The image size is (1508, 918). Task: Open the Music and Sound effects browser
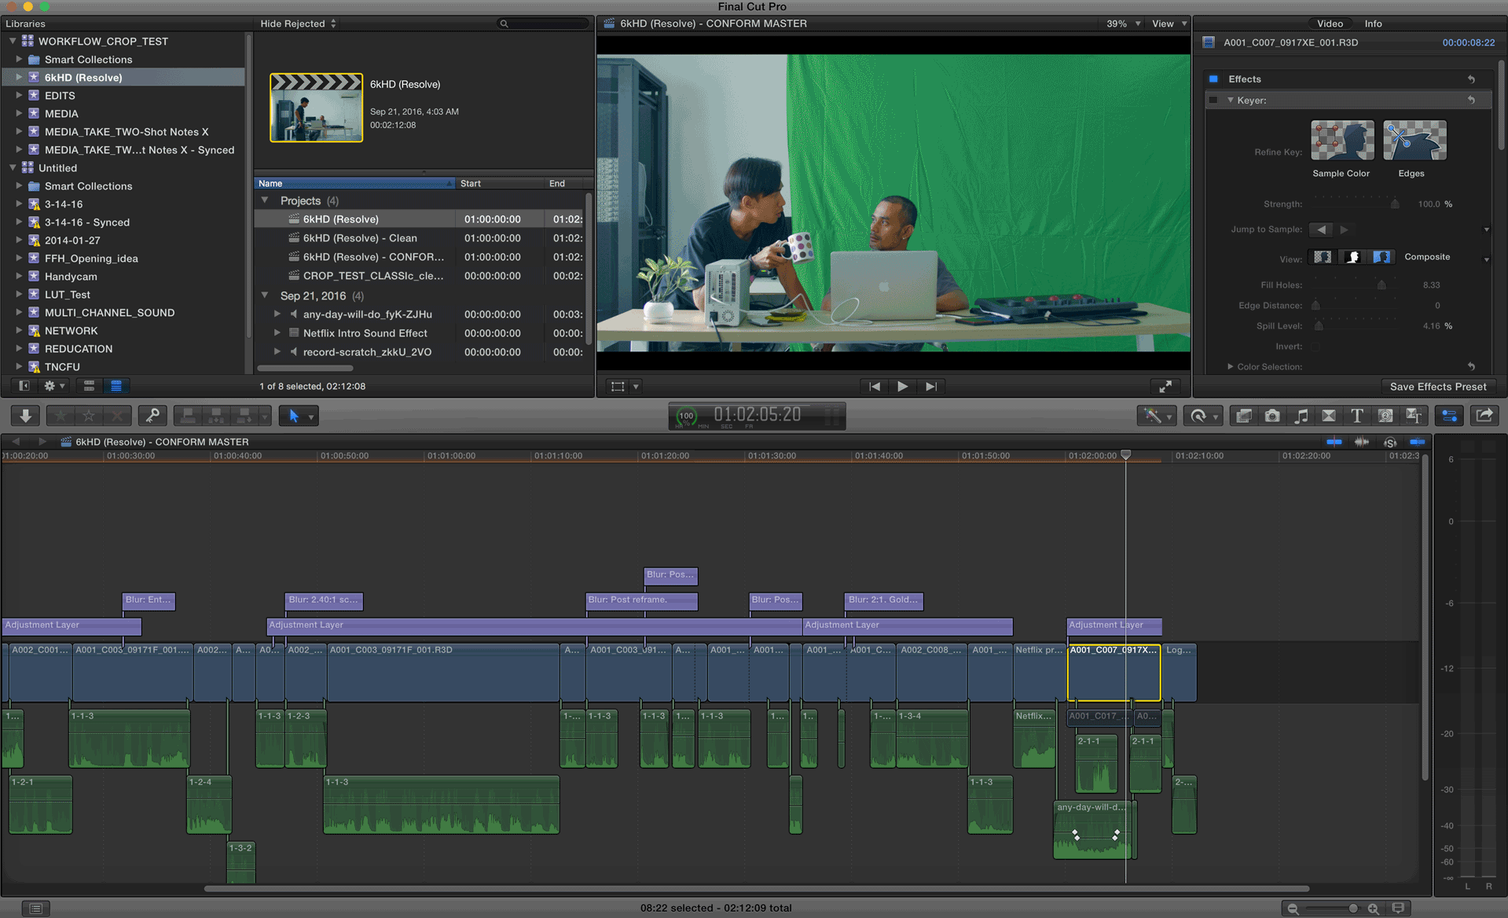click(1301, 415)
